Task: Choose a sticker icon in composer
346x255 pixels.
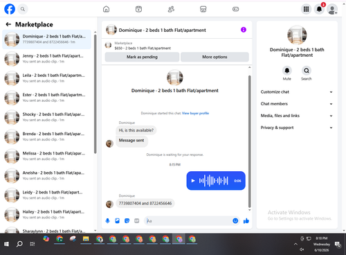Action: click(127, 221)
